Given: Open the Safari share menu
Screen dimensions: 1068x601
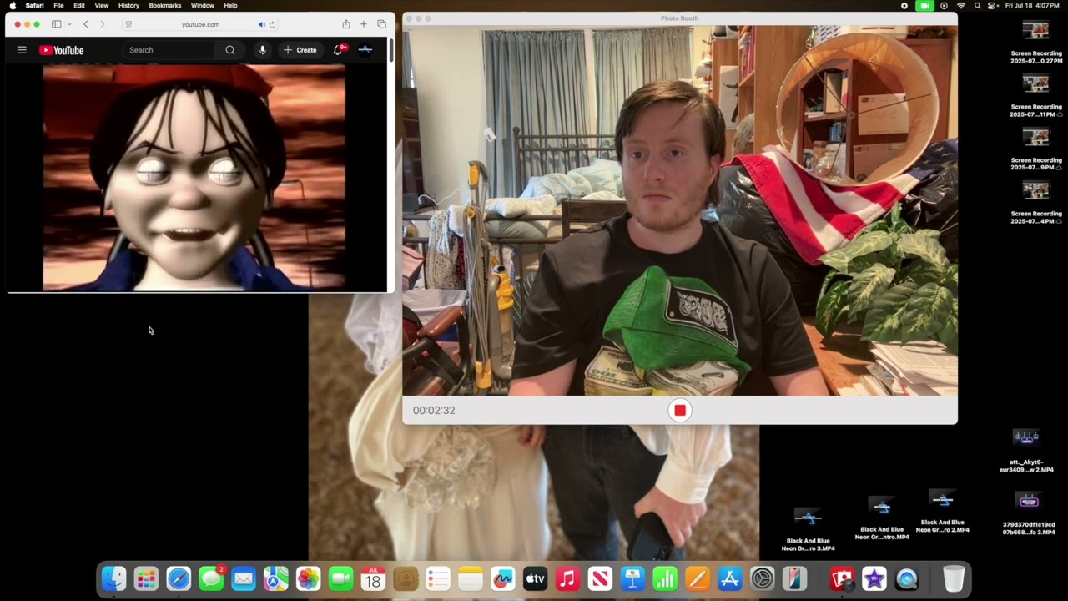Looking at the screenshot, I should pos(346,24).
